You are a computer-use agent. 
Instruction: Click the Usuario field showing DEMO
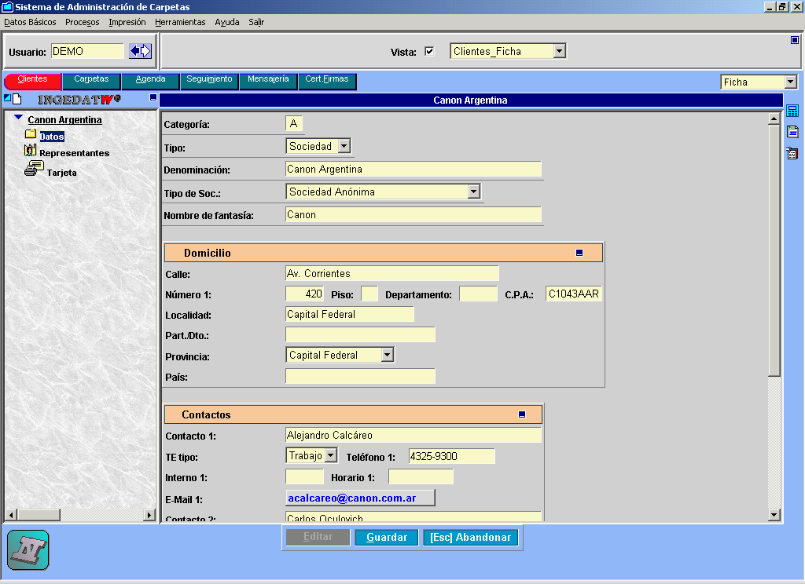(87, 51)
